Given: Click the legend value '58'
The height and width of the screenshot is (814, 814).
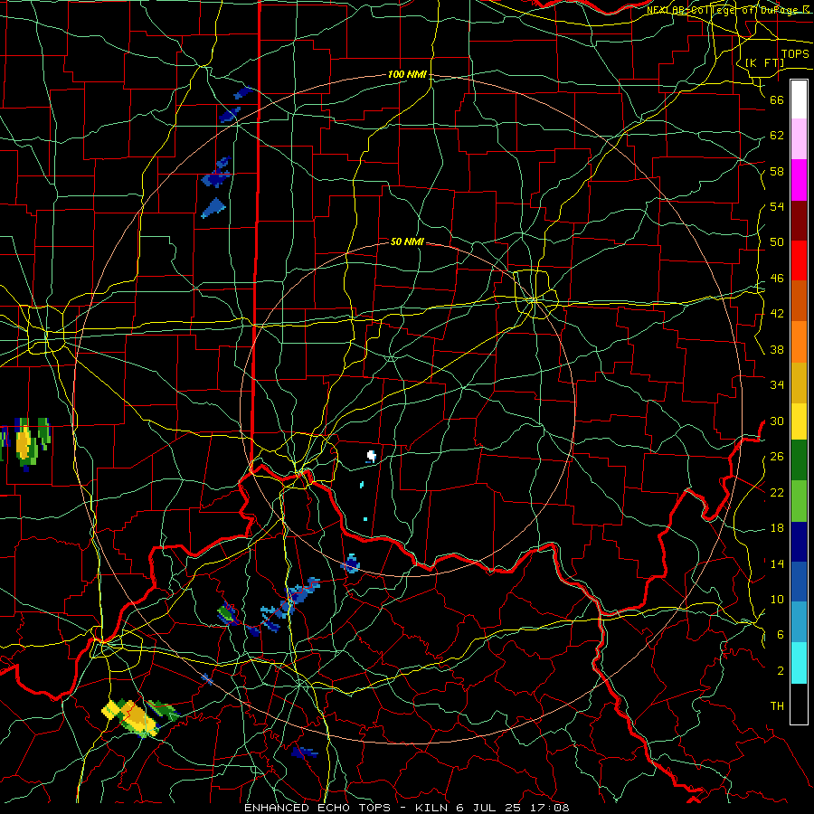Looking at the screenshot, I should pos(777,172).
